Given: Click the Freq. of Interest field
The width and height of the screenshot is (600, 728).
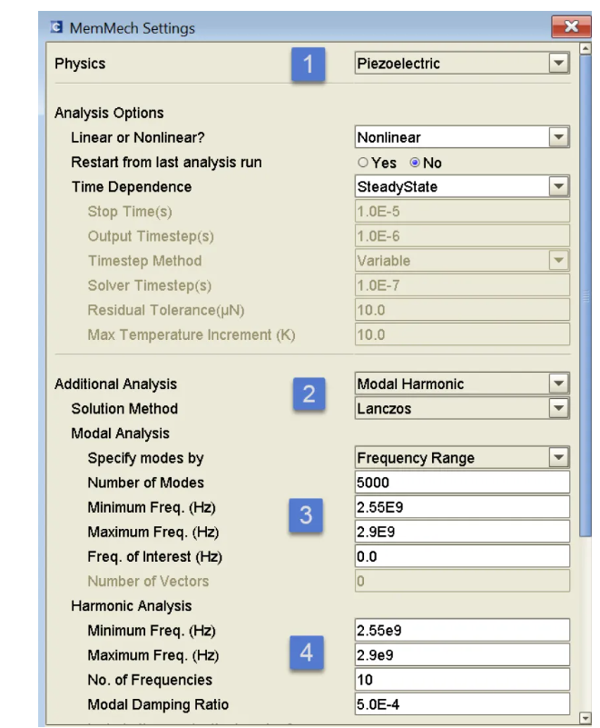Looking at the screenshot, I should (x=461, y=556).
